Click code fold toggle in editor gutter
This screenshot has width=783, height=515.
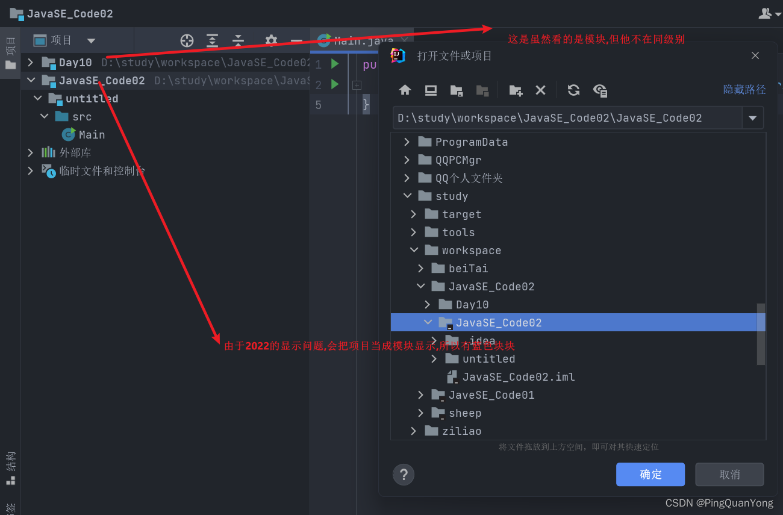[x=357, y=85]
